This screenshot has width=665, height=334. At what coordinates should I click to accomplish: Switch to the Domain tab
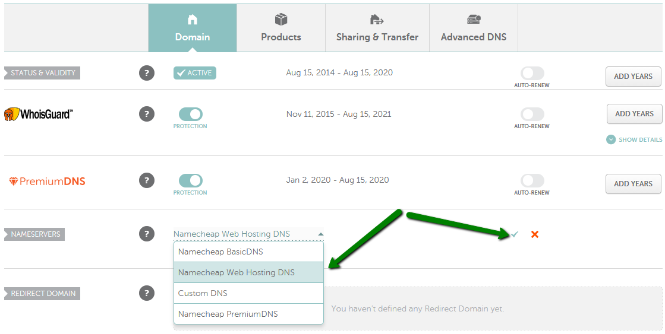coord(193,28)
